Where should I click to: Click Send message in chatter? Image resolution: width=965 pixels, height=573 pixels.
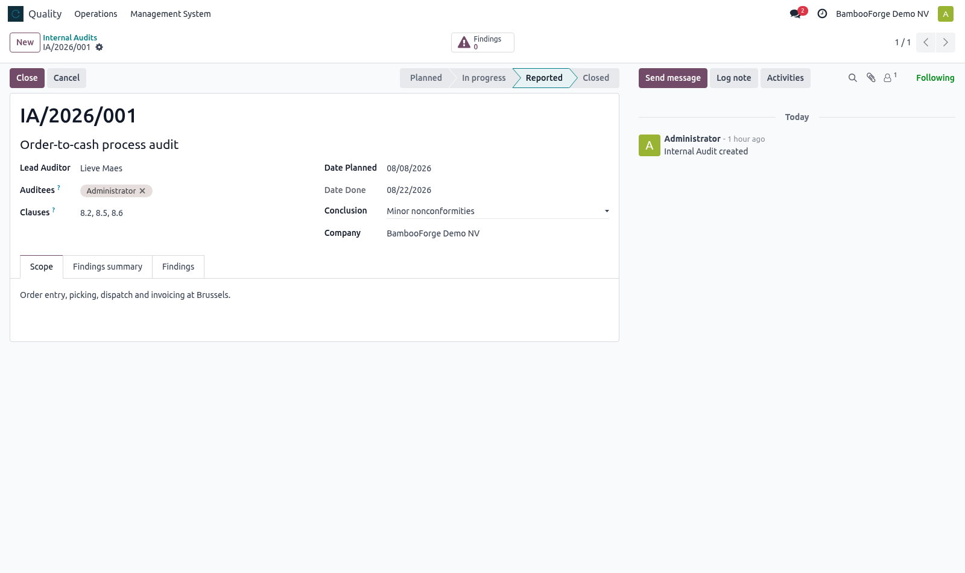[x=673, y=78]
